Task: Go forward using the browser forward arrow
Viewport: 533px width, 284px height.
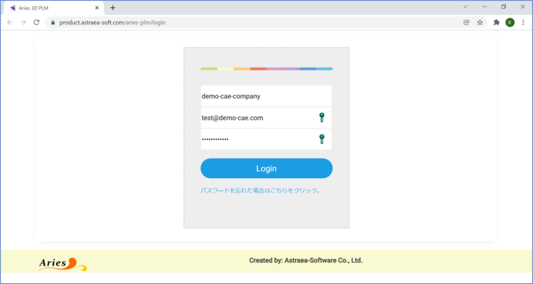Action: (23, 22)
